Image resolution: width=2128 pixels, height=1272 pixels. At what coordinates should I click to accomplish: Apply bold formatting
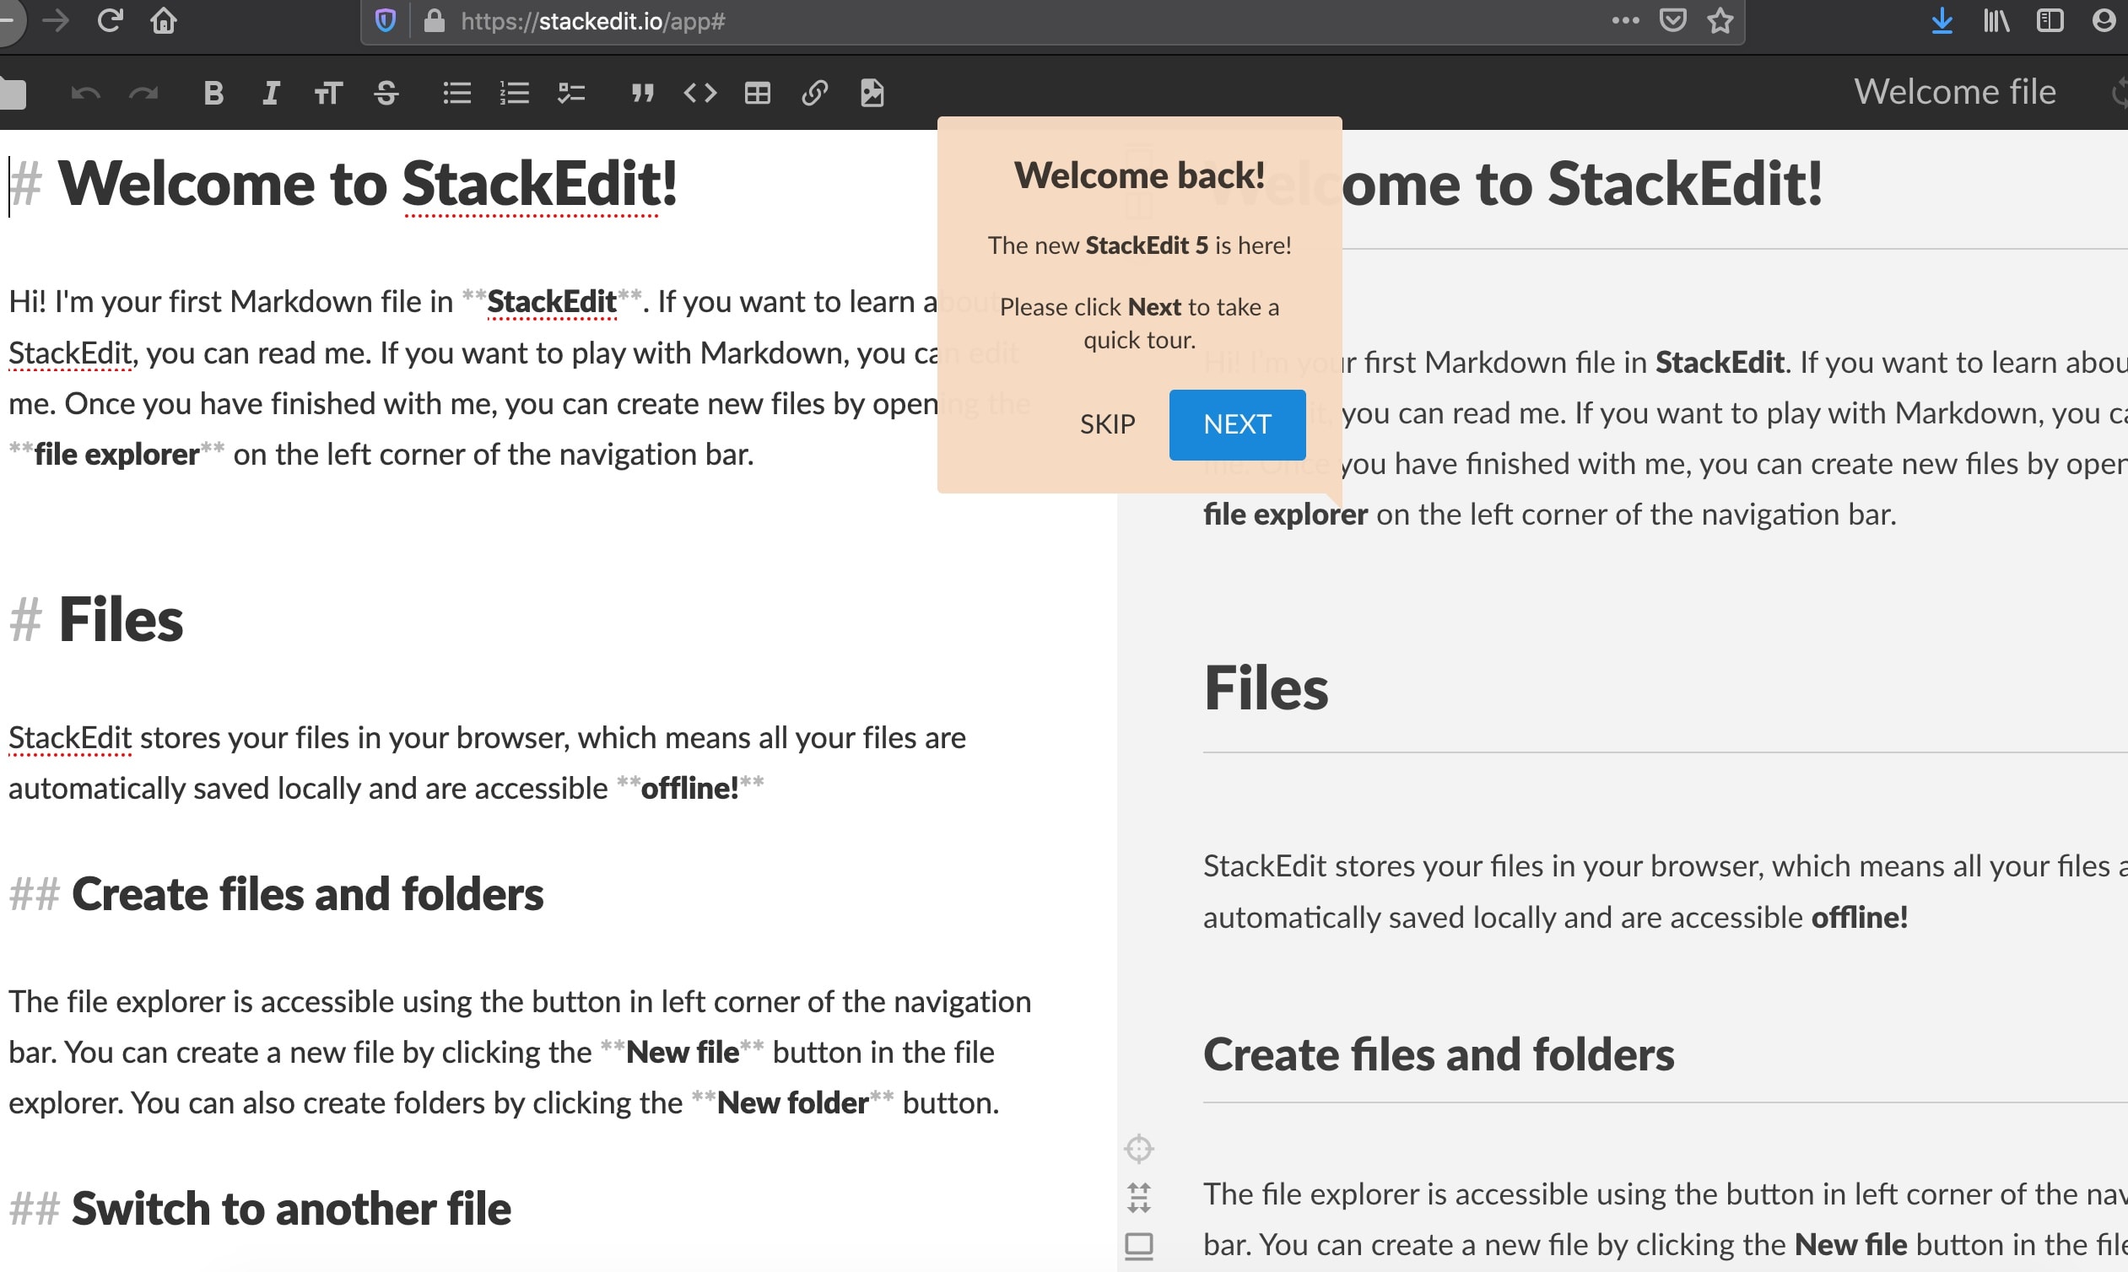(x=213, y=93)
